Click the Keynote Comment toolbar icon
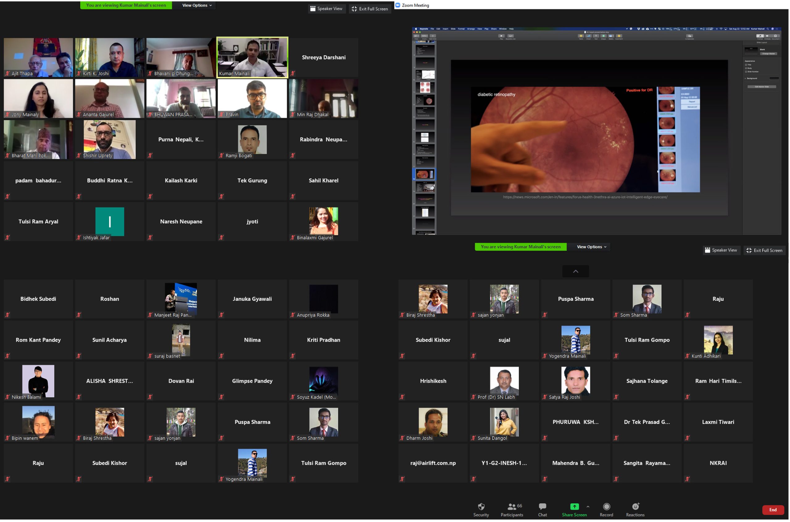The image size is (790, 522). pos(619,36)
